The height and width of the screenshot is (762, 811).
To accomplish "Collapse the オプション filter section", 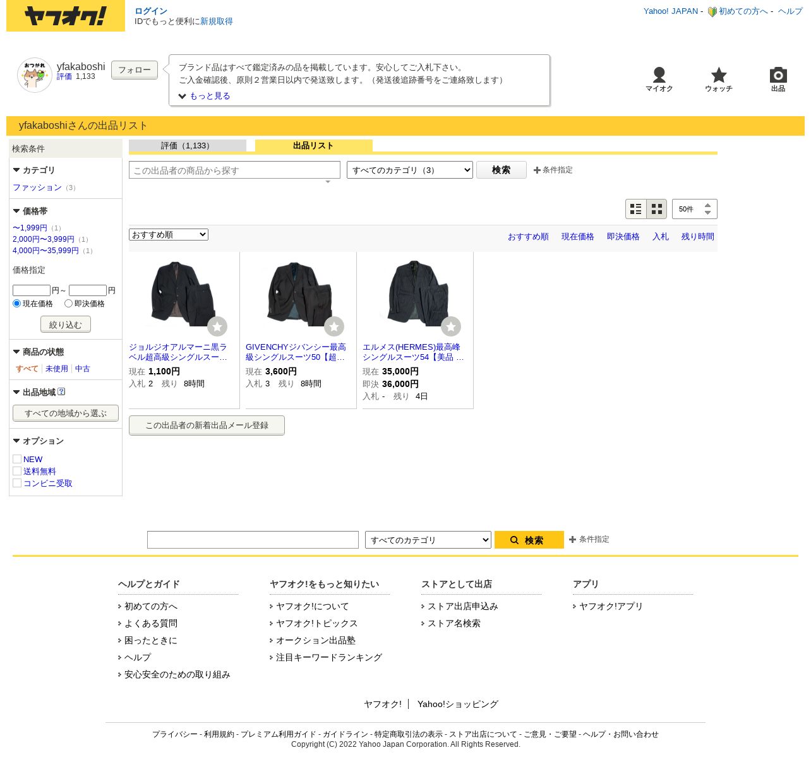I will pos(39,441).
